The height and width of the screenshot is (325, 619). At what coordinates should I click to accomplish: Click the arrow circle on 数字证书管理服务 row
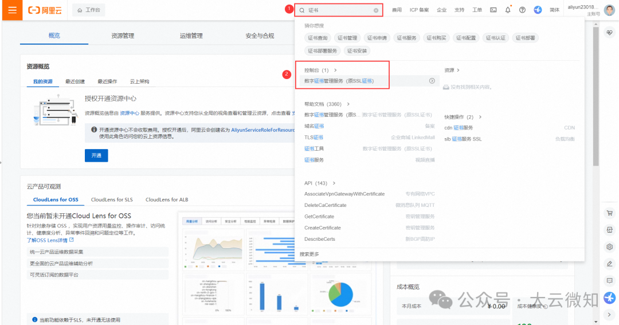point(432,81)
